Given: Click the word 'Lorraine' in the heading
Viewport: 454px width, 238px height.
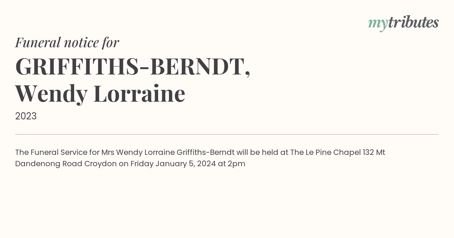Looking at the screenshot, I should (140, 93).
